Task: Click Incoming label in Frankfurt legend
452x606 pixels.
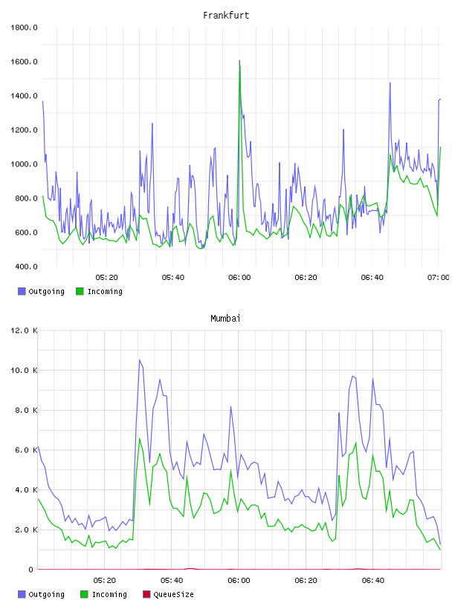Action: tap(105, 291)
